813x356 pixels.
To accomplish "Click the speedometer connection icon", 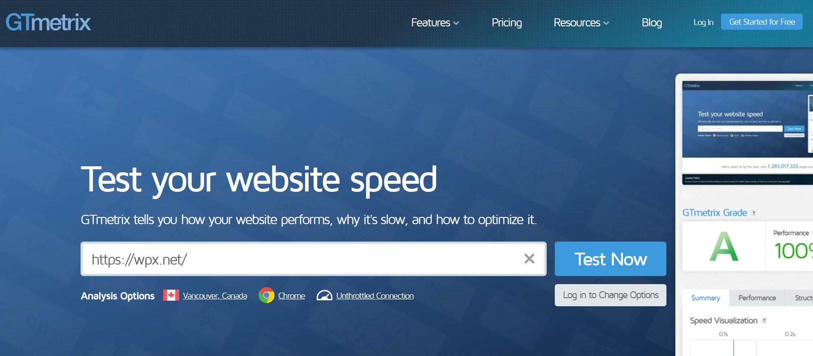I will [x=324, y=295].
